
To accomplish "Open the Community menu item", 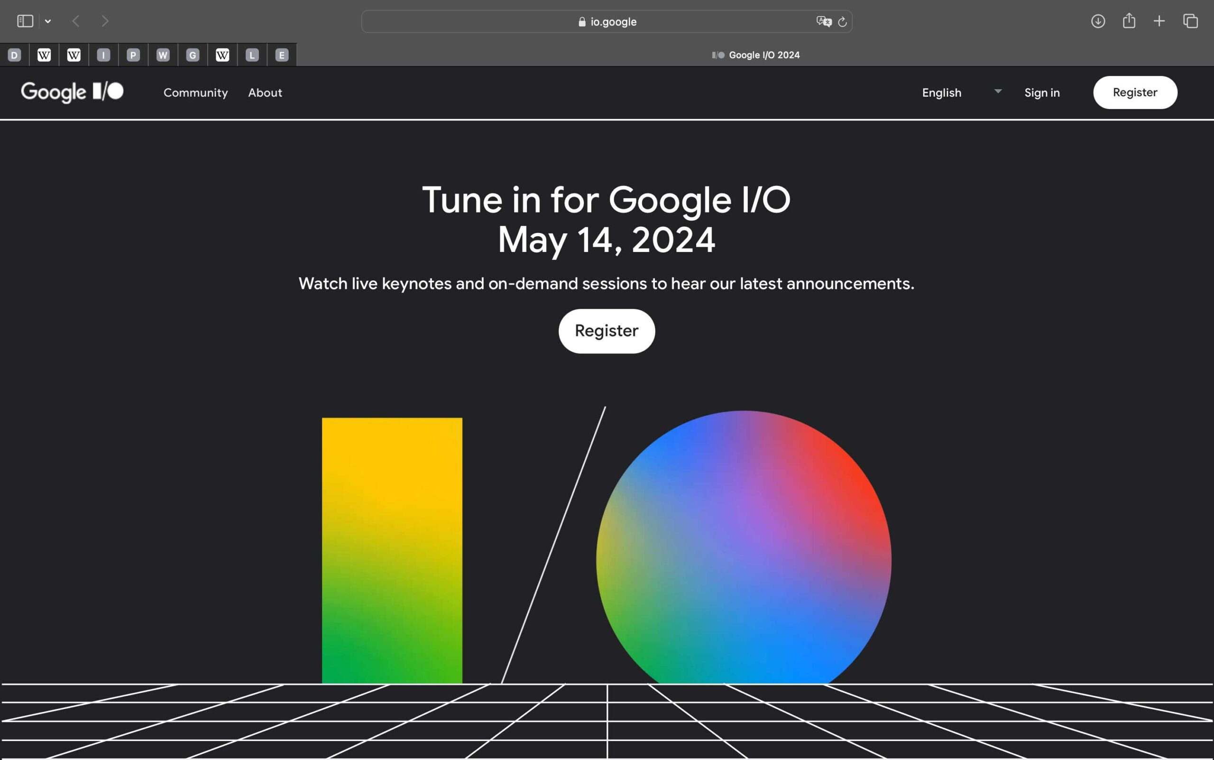I will point(195,93).
